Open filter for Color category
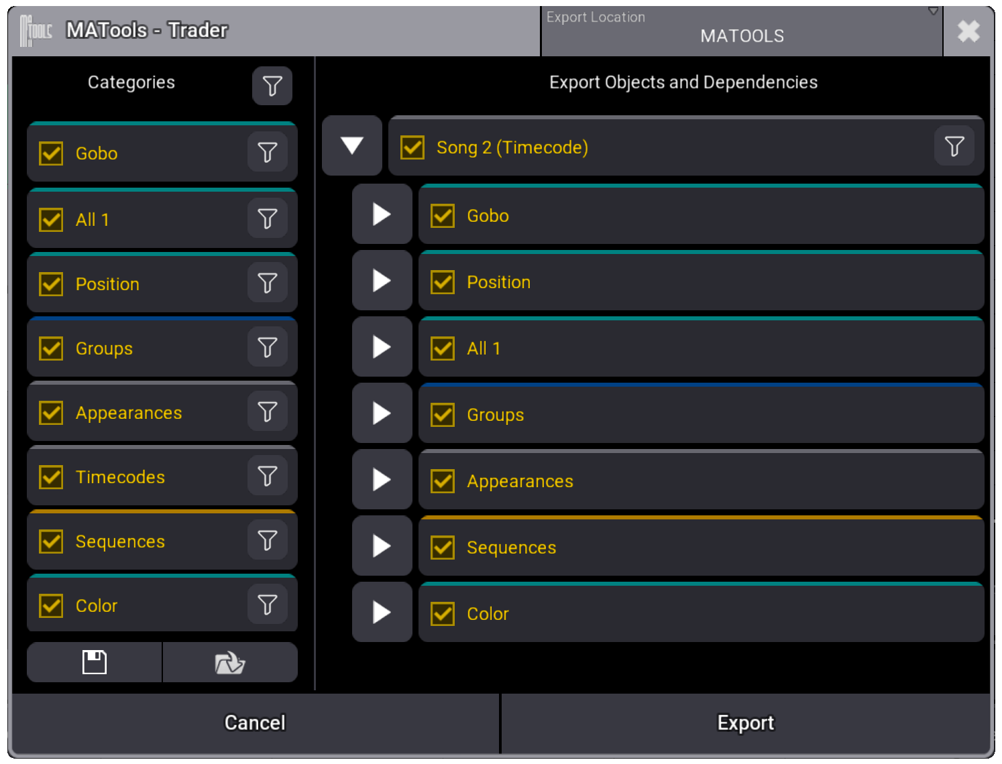Screen dimensions: 1002x764 268,604
